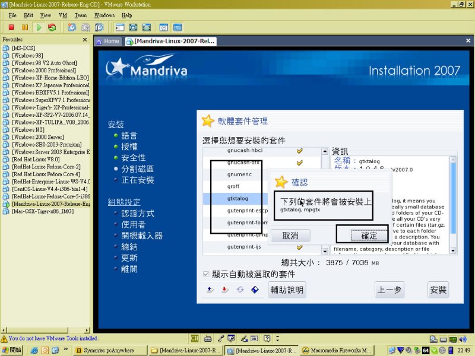Toggle the gutenprint-ijs package checkmark

(300, 247)
